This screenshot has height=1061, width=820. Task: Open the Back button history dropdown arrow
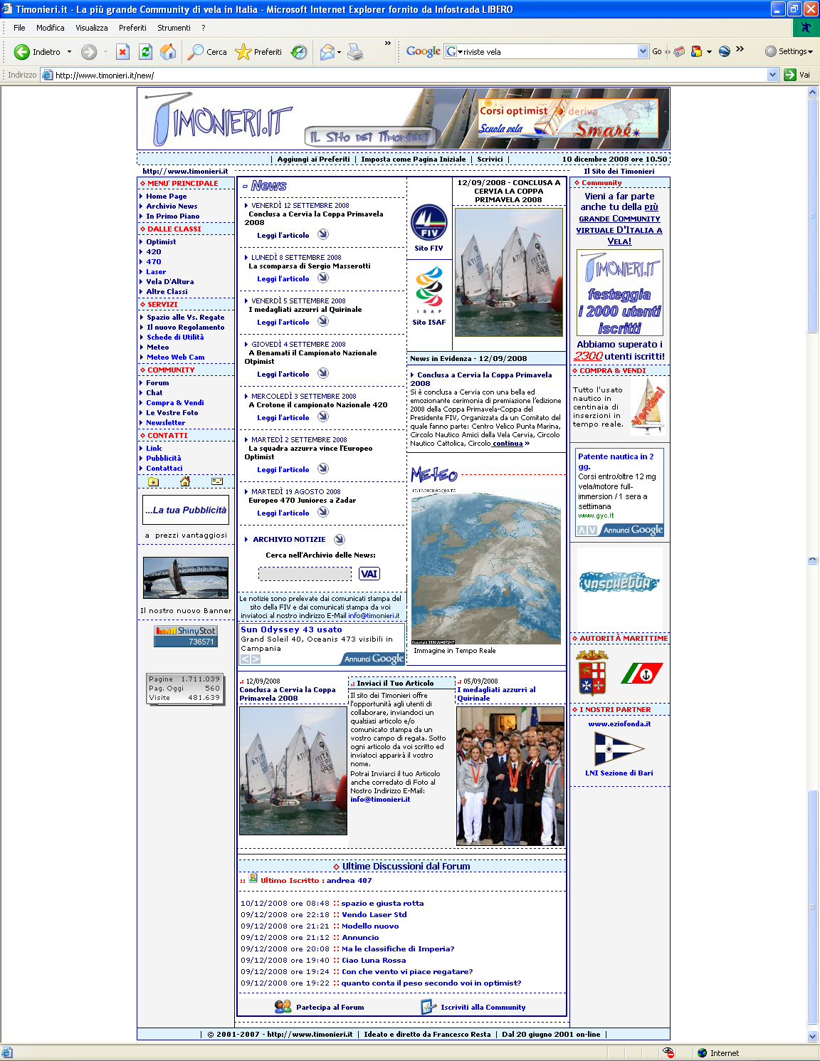(x=69, y=52)
